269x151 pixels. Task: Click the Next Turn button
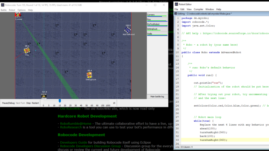coord(20,103)
